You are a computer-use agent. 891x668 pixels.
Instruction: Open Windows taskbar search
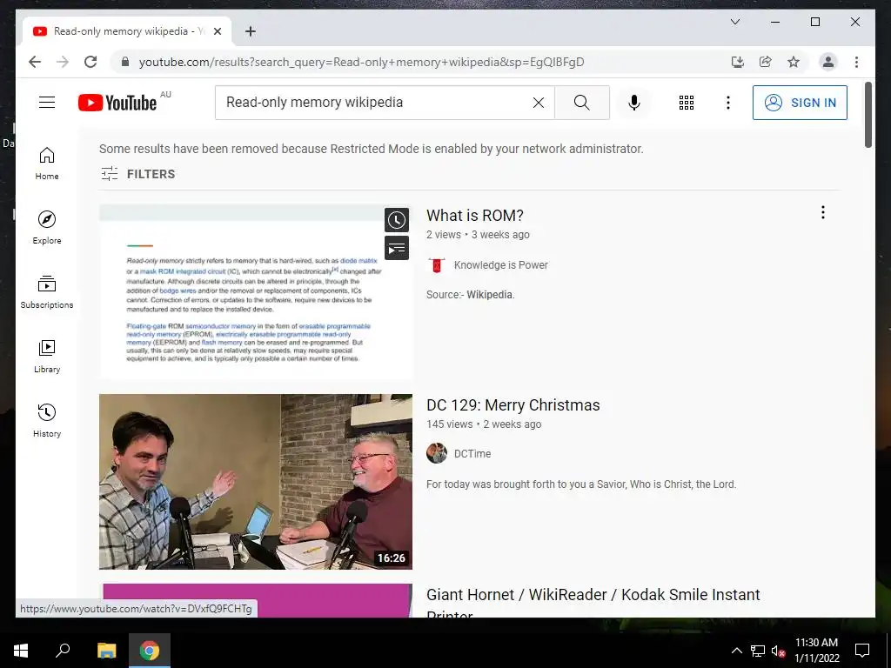click(x=63, y=651)
